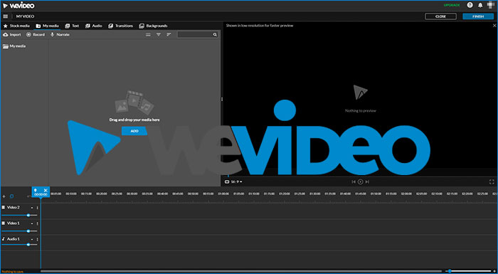Enter fullscreen preview
This screenshot has height=274, width=498.
[x=492, y=181]
